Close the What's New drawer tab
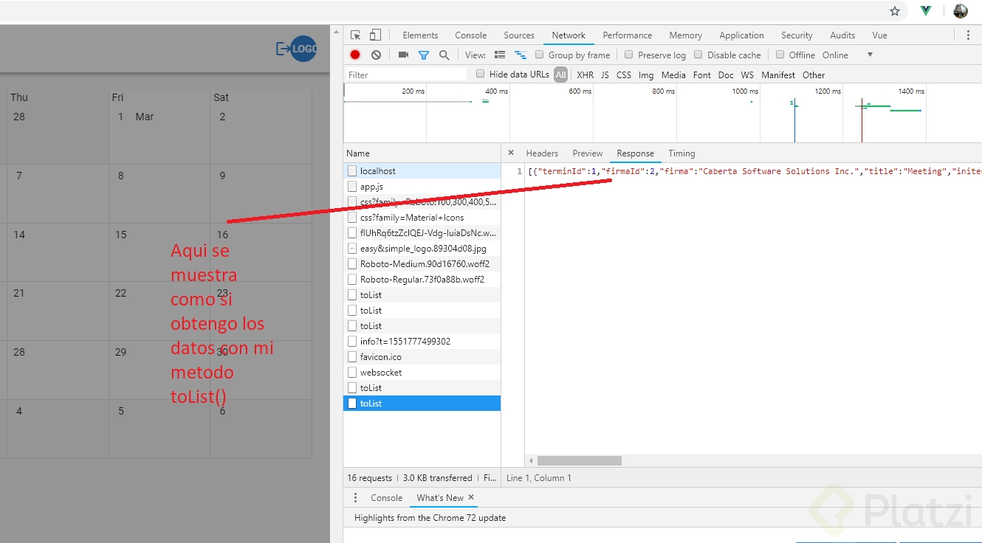982x543 pixels. 471,497
